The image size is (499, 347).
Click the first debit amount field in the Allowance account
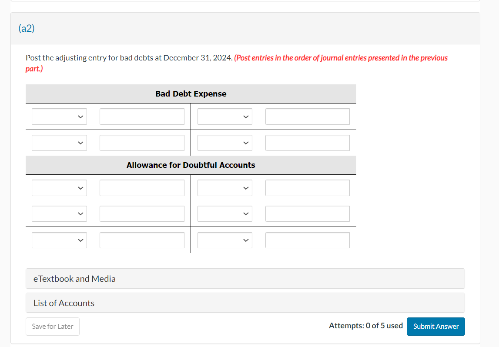pyautogui.click(x=142, y=187)
